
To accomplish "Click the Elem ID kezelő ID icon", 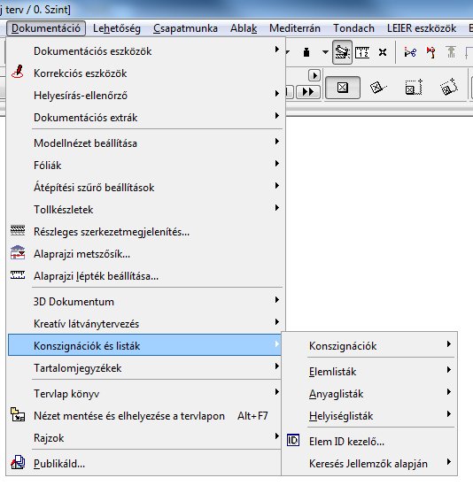I will (293, 440).
